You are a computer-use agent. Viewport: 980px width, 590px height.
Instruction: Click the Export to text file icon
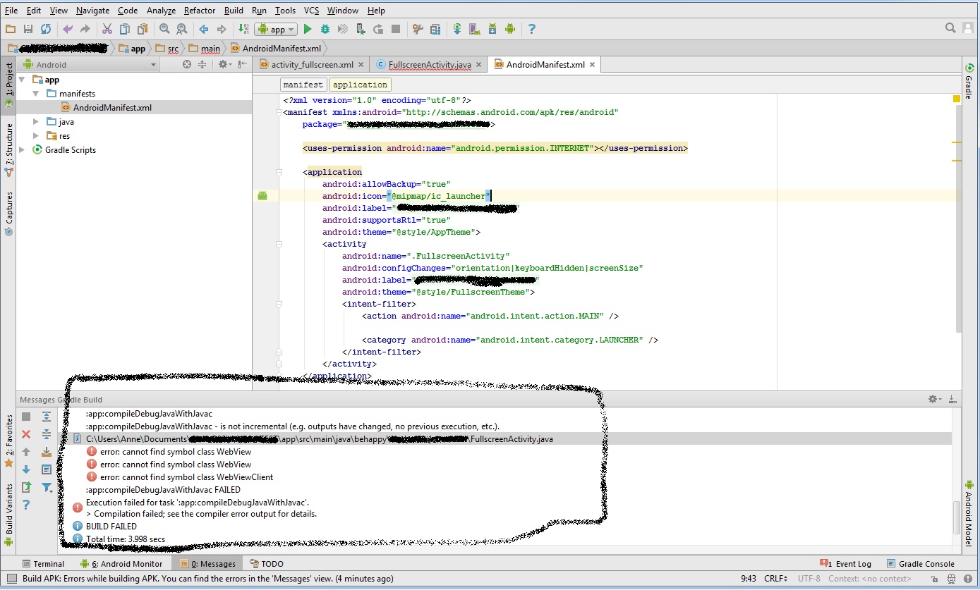point(26,487)
